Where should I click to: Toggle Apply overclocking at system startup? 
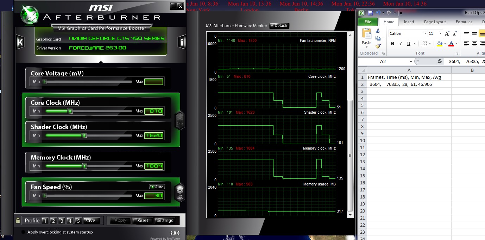point(24,232)
